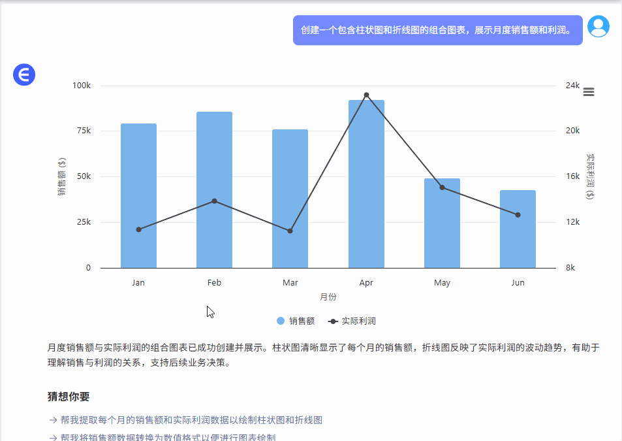Click the Jun profit line point

pos(518,215)
